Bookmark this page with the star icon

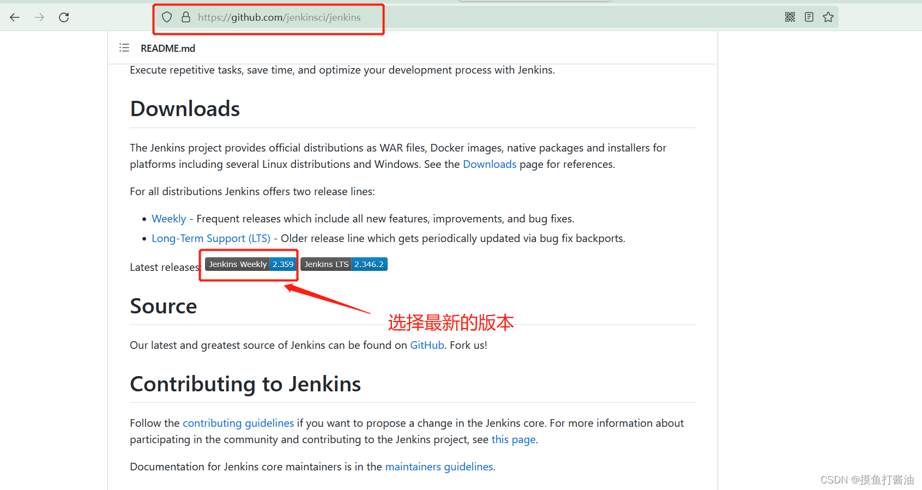pyautogui.click(x=828, y=17)
